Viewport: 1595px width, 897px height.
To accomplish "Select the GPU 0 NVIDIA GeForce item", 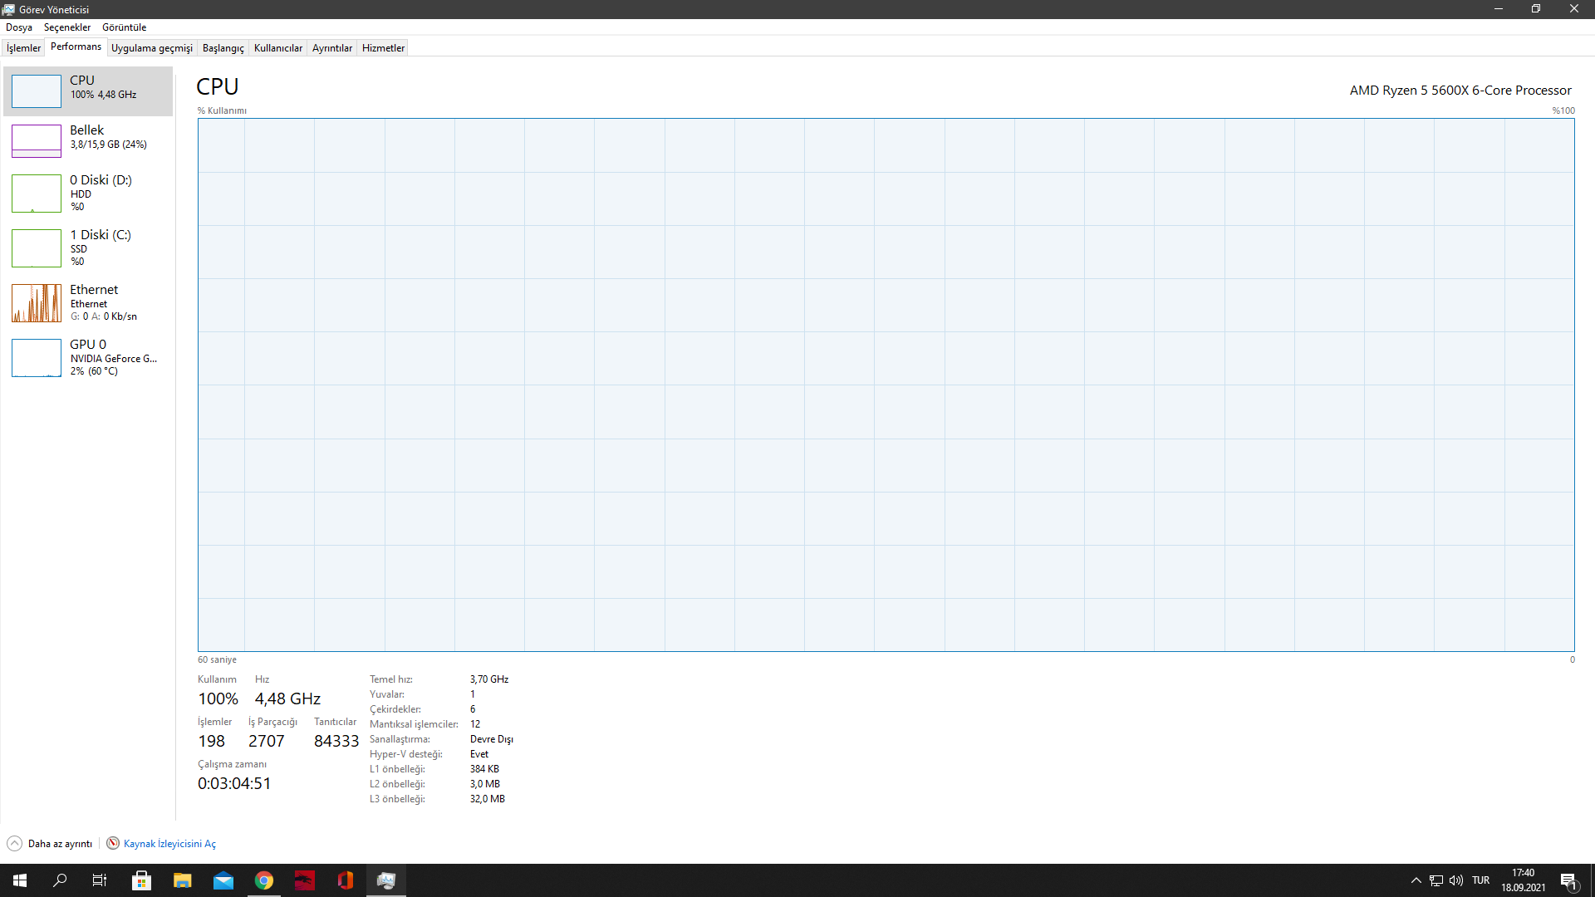I will coord(88,358).
